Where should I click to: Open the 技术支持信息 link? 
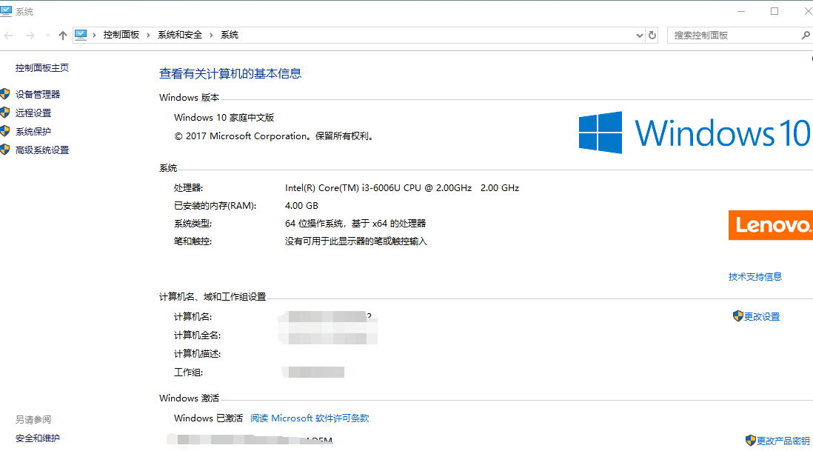755,277
